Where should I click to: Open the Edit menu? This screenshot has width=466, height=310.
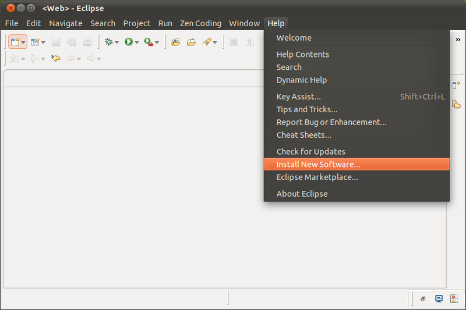[x=34, y=23]
